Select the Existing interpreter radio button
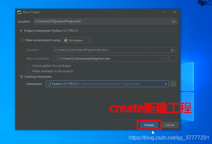Image resolution: width=212 pixels, height=144 pixels. [x=21, y=76]
